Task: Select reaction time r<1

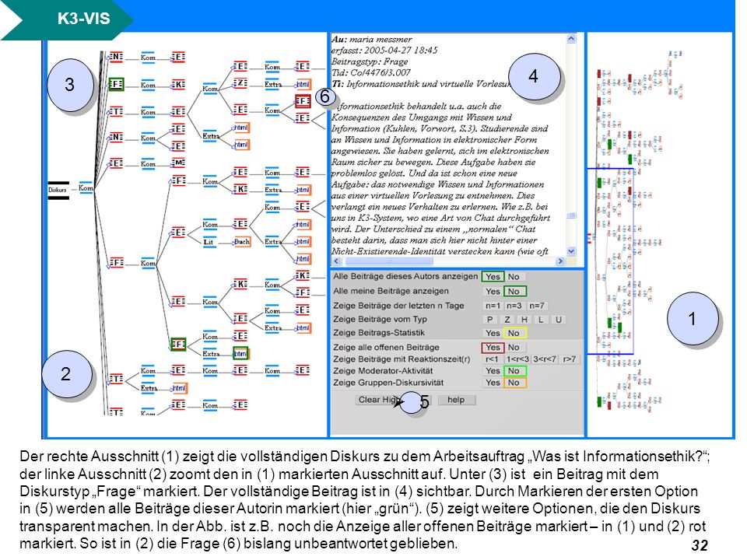Action: [492, 359]
